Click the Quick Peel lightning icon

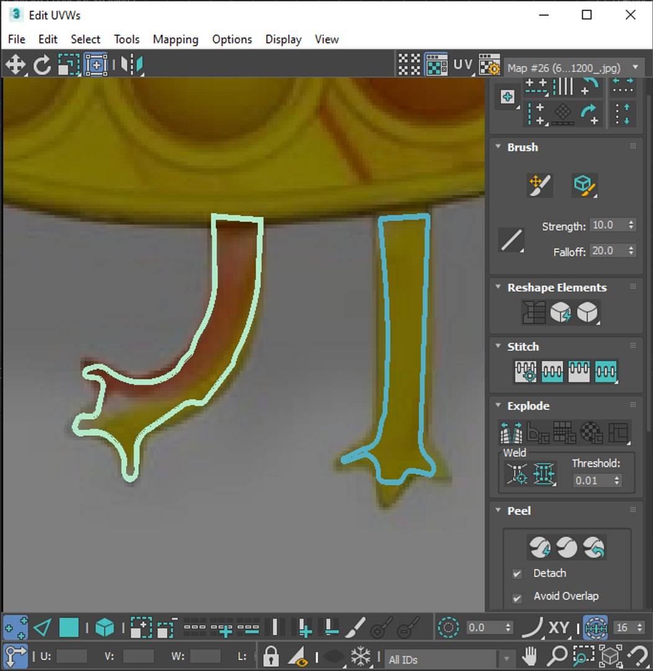(x=539, y=547)
